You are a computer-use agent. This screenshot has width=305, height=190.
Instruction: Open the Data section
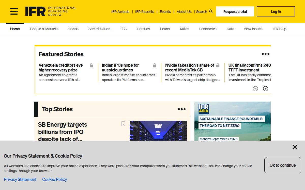click(231, 29)
